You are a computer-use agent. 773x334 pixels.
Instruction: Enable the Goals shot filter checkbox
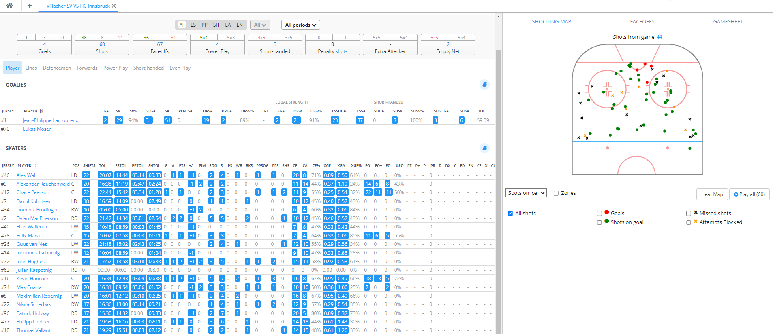pyautogui.click(x=600, y=214)
